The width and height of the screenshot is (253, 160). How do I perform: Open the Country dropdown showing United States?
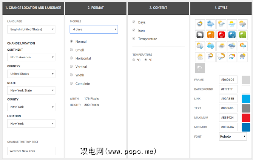tap(31, 74)
